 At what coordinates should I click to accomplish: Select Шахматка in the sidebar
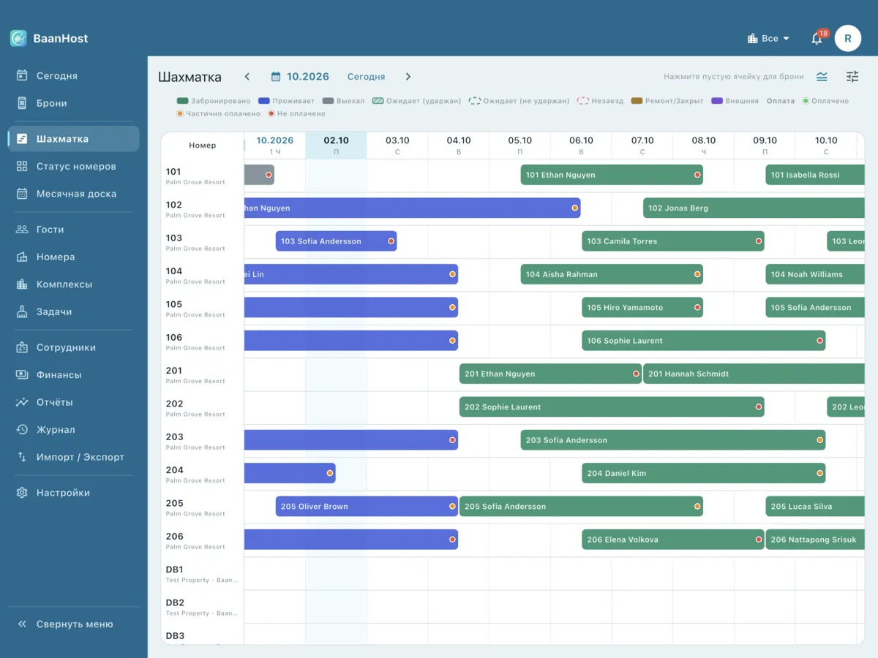[73, 139]
